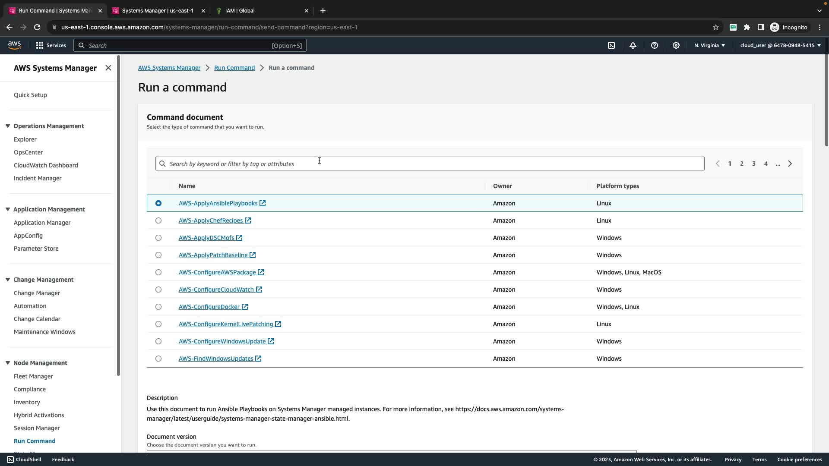829x466 pixels.
Task: Select the AWS-ConfigureAWSPackage radio button
Action: [158, 272]
